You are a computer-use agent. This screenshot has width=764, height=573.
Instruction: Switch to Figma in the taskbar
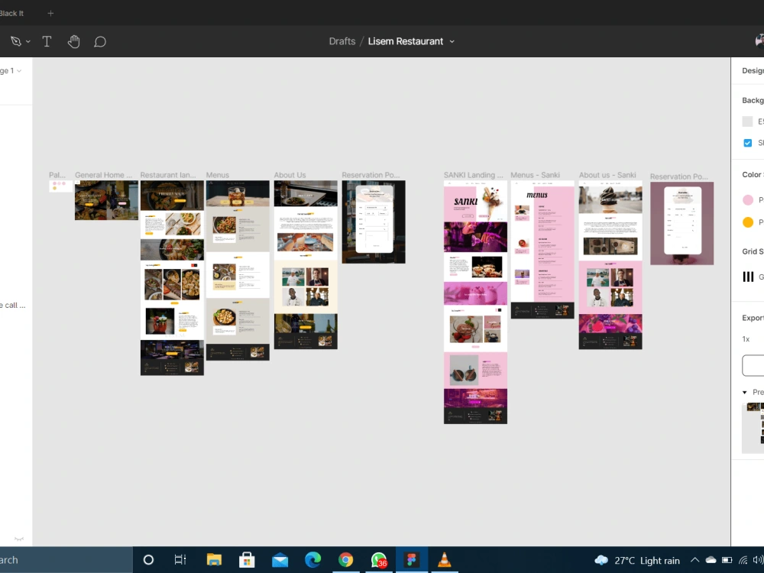tap(412, 560)
